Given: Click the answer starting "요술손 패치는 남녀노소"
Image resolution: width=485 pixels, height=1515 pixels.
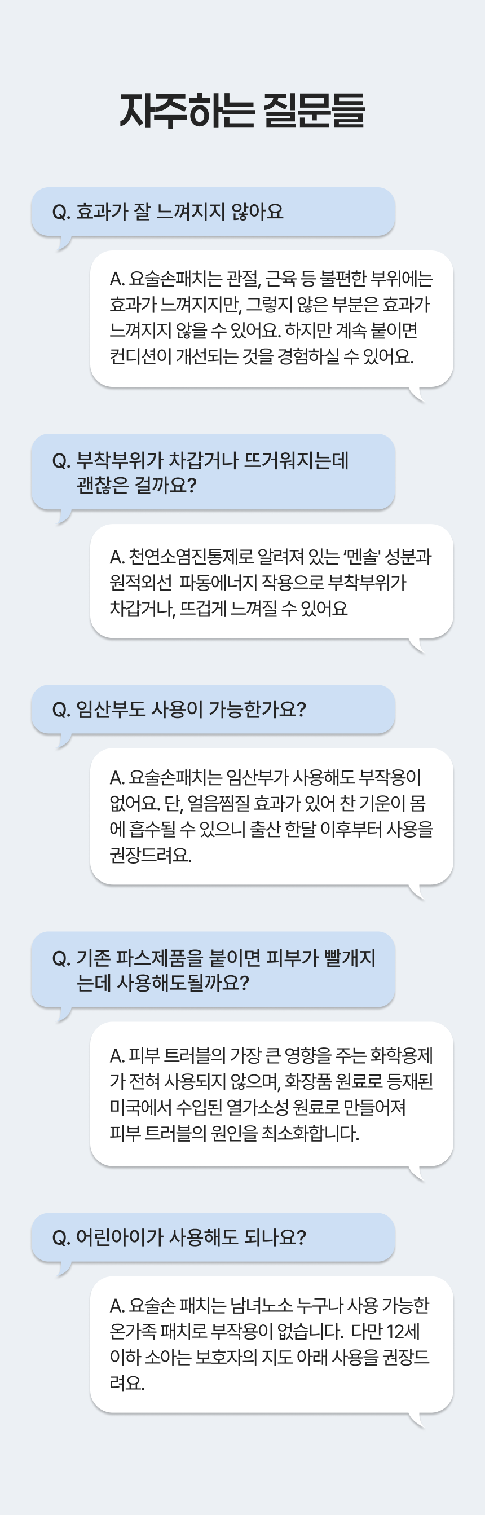Looking at the screenshot, I should point(271,1344).
